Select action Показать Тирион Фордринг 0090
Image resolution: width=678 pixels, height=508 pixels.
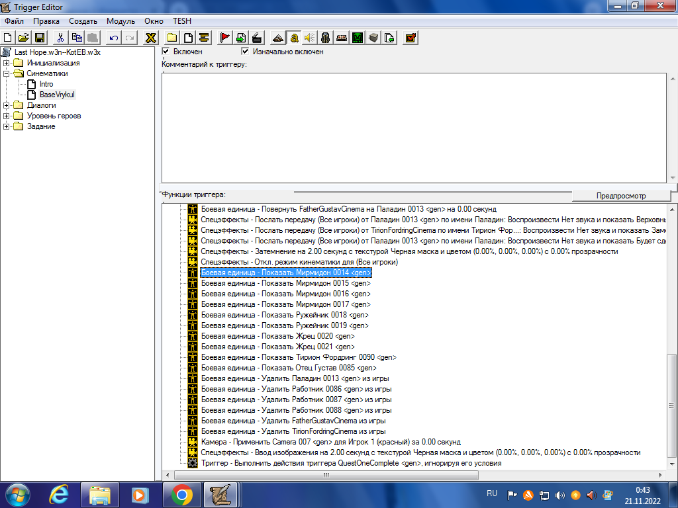point(299,357)
